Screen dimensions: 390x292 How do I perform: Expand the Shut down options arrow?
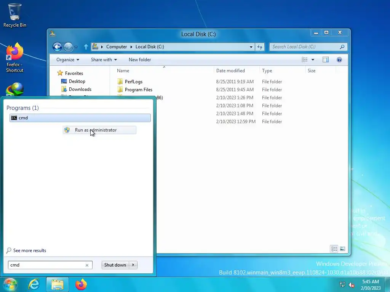[133, 265]
